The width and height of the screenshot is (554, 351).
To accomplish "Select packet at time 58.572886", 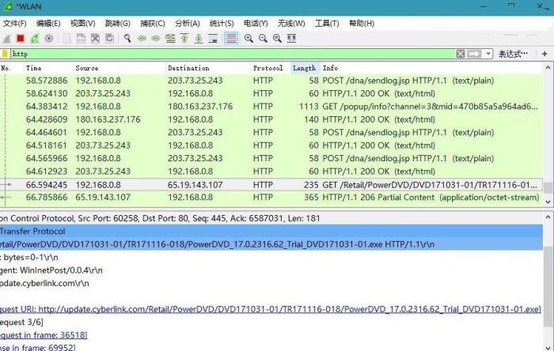I will 271,81.
